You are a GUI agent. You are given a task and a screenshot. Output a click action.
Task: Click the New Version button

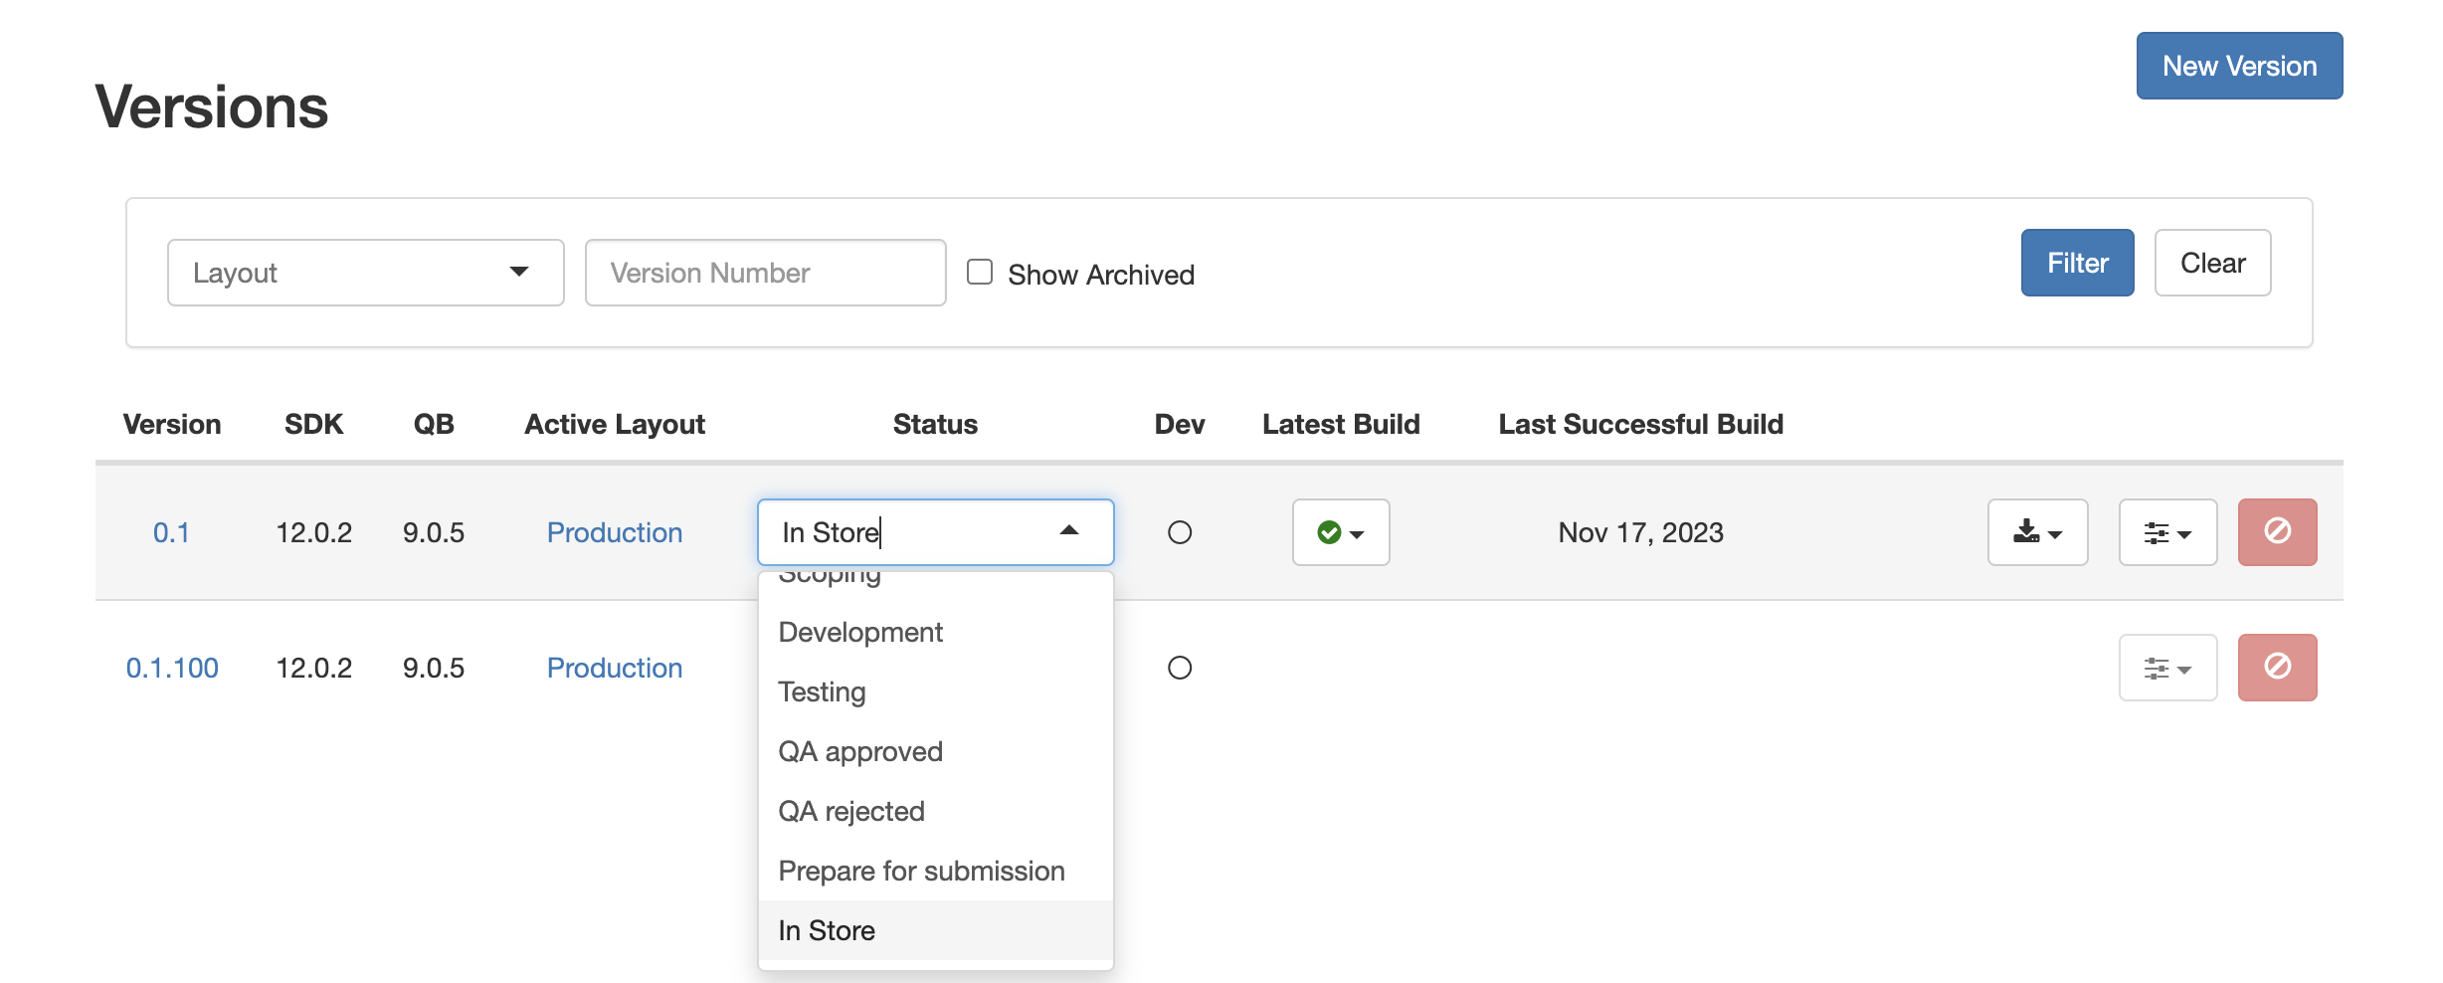click(x=2239, y=66)
